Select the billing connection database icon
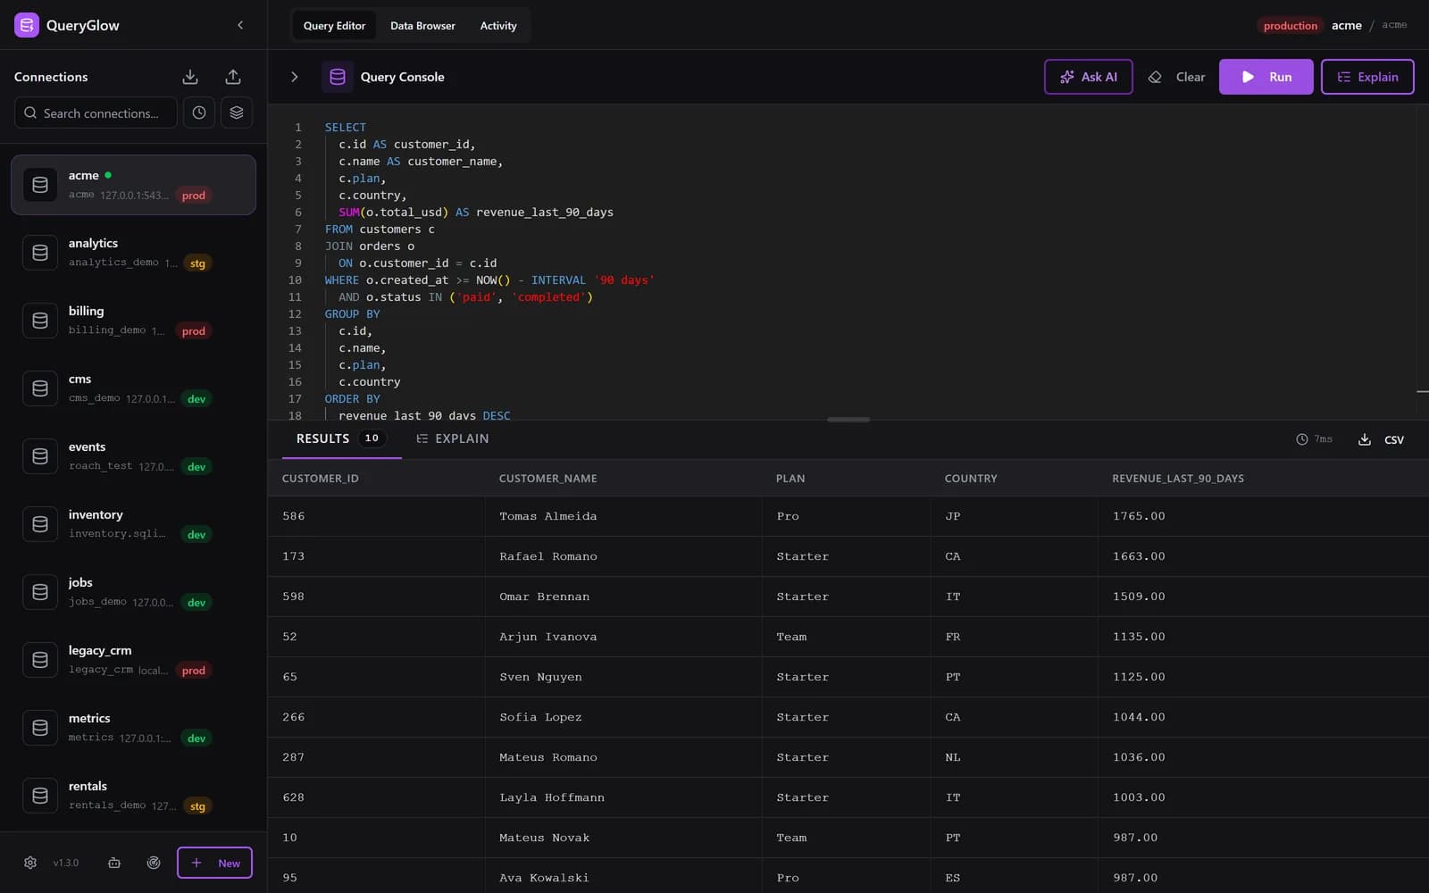Image resolution: width=1429 pixels, height=893 pixels. [40, 321]
